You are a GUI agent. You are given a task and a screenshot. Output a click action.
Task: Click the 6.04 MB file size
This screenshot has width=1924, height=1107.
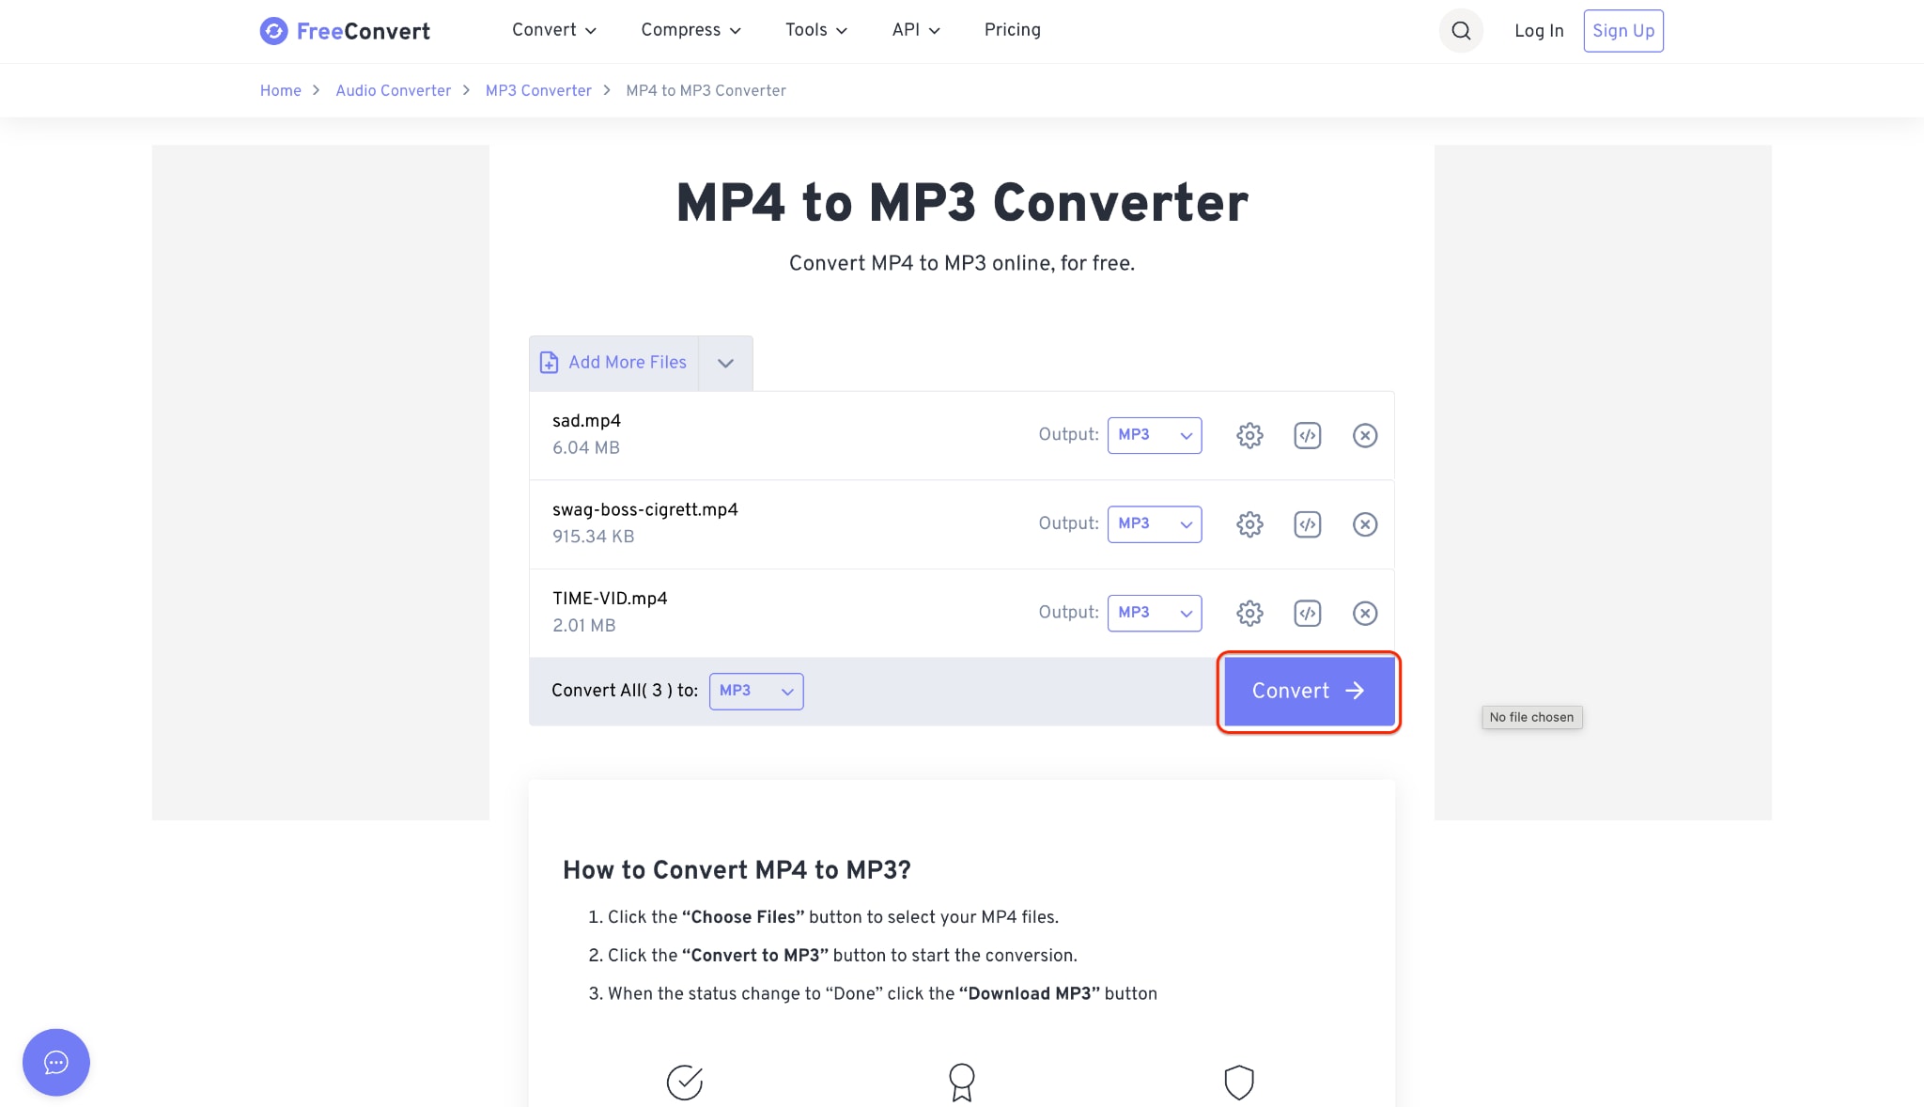[x=586, y=448]
